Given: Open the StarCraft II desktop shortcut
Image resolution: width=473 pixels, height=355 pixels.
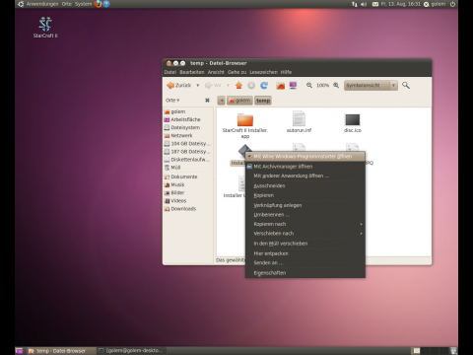Looking at the screenshot, I should [x=45, y=27].
